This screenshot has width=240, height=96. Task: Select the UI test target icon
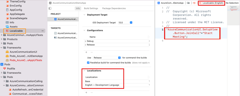[55, 38]
